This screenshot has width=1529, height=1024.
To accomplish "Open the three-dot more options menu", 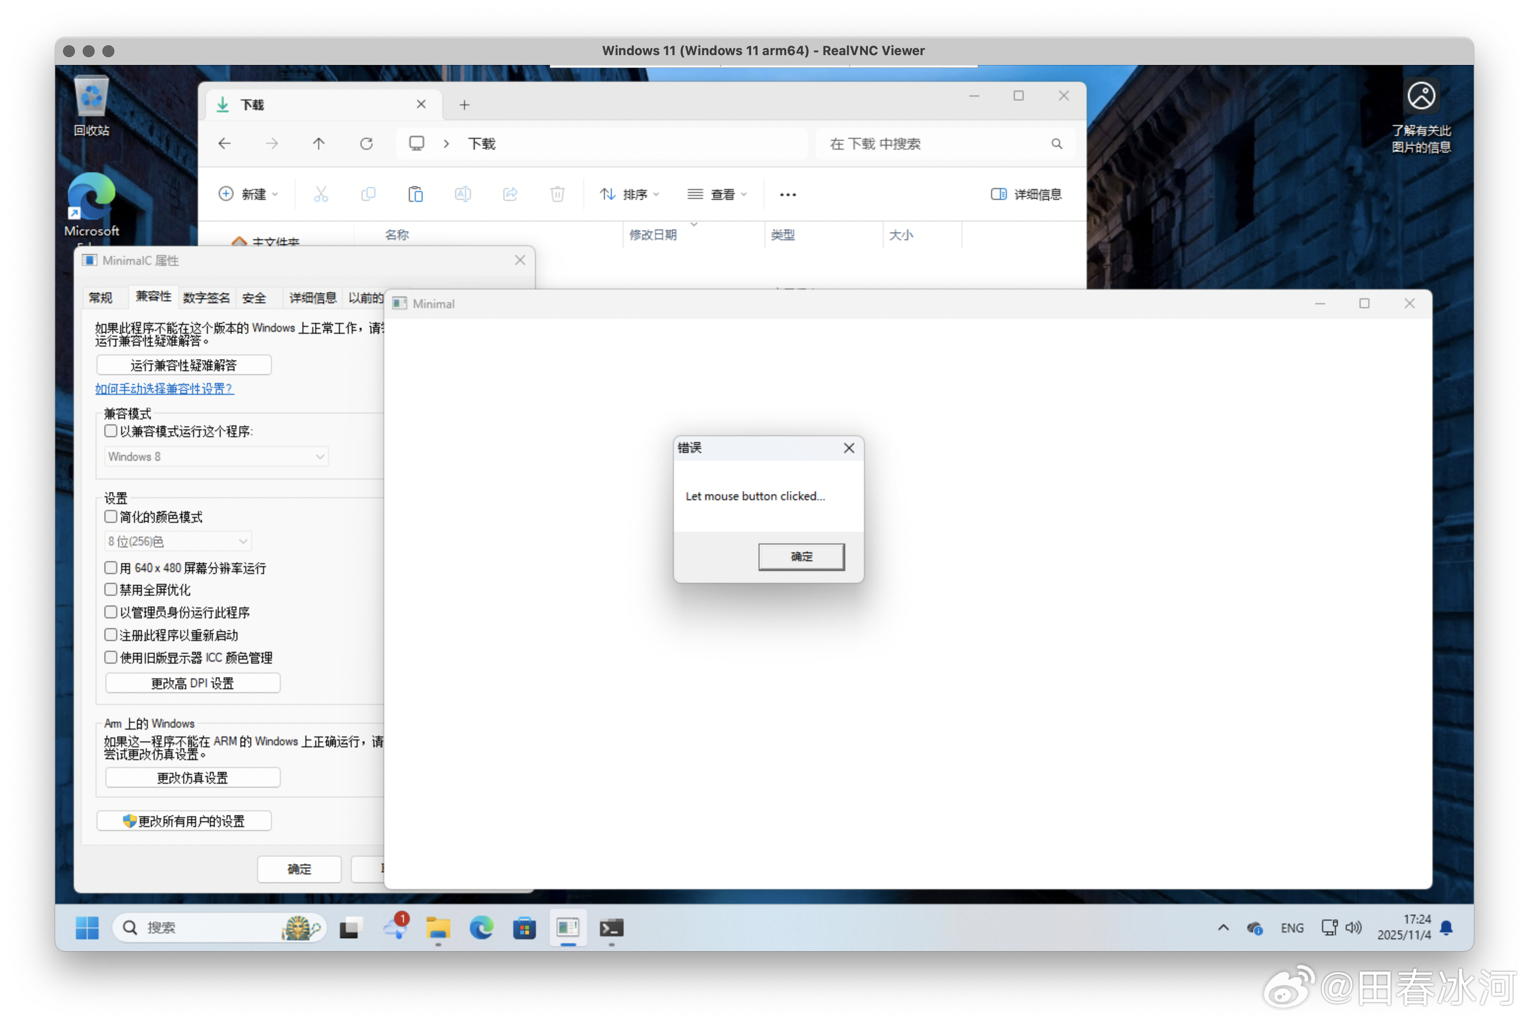I will click(x=787, y=194).
